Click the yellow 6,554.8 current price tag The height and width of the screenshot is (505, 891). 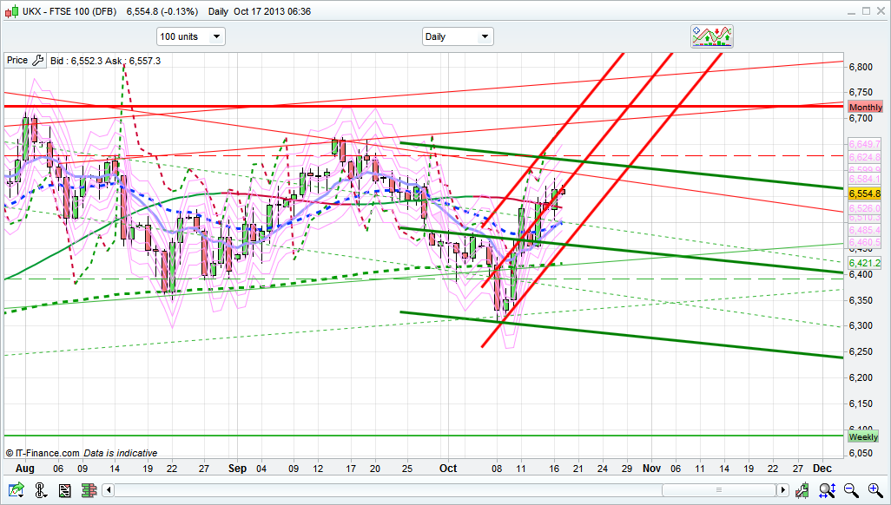864,193
